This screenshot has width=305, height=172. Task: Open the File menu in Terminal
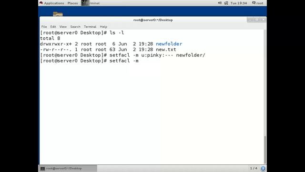44,27
